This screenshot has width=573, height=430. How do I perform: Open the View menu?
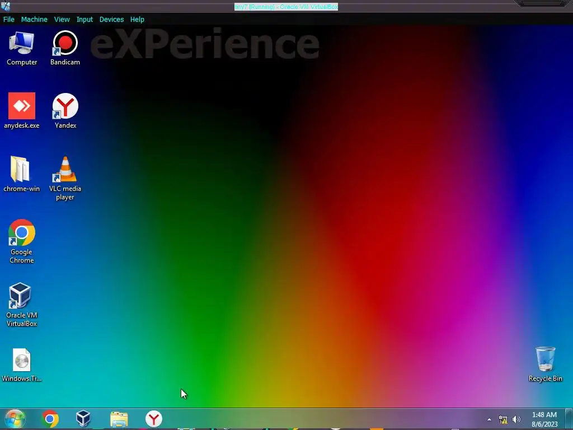pos(62,20)
